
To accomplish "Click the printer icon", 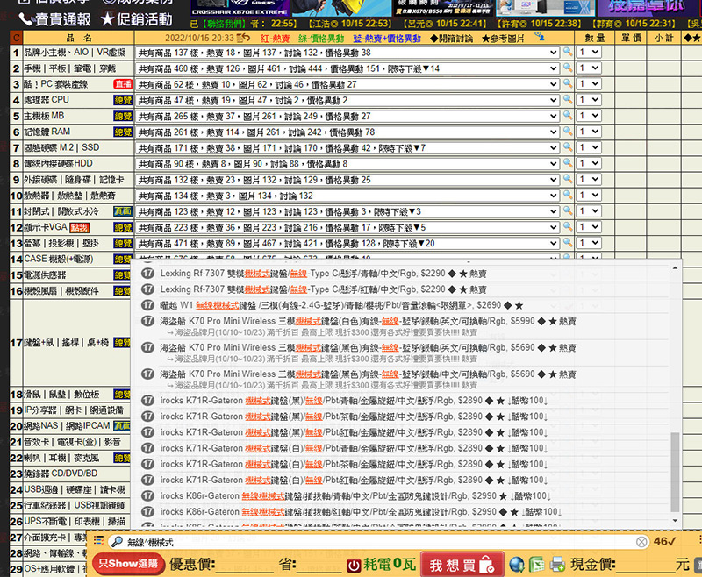I will tap(557, 565).
